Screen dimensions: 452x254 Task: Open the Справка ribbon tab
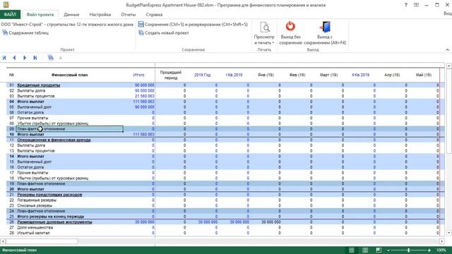coord(154,14)
